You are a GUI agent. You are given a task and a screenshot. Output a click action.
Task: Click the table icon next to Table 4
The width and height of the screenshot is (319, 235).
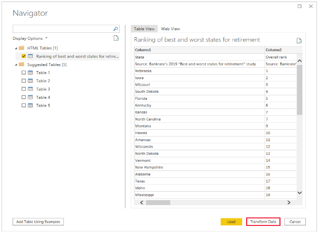30,97
